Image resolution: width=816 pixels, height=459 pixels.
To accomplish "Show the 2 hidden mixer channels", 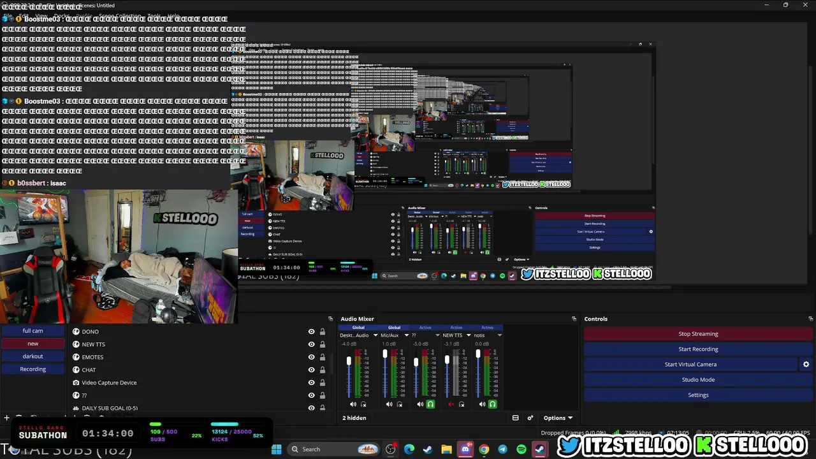I will (x=354, y=418).
